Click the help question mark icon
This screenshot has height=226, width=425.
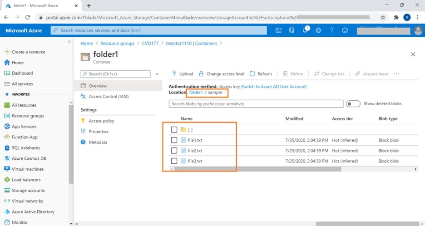(332, 30)
